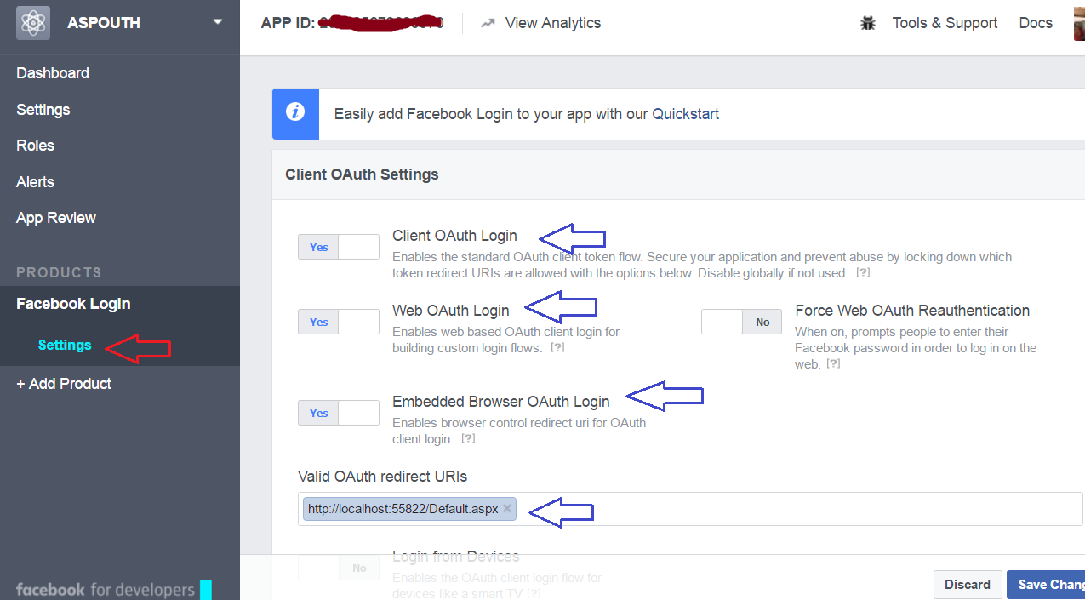Expand the ASPOUTH app selector dropdown arrow
Image resolution: width=1085 pixels, height=600 pixels.
point(218,22)
